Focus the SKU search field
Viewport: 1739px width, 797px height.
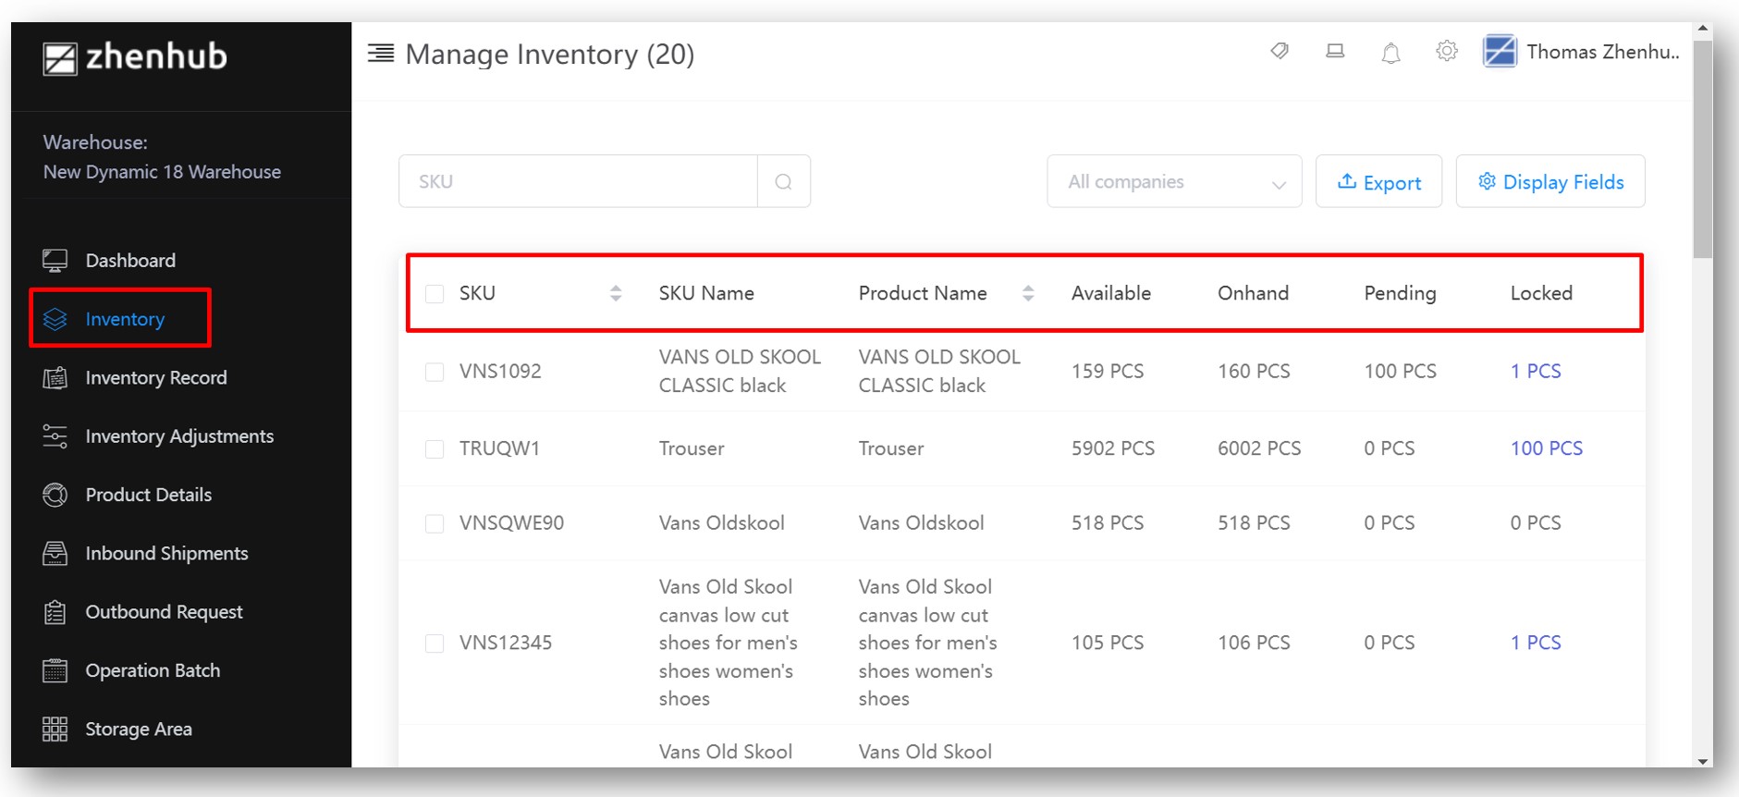point(578,182)
